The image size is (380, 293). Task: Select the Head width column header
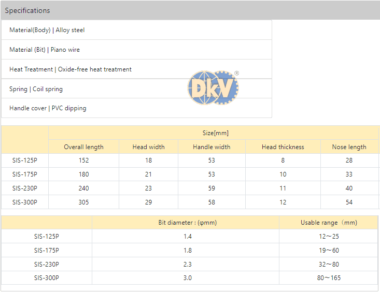148,147
